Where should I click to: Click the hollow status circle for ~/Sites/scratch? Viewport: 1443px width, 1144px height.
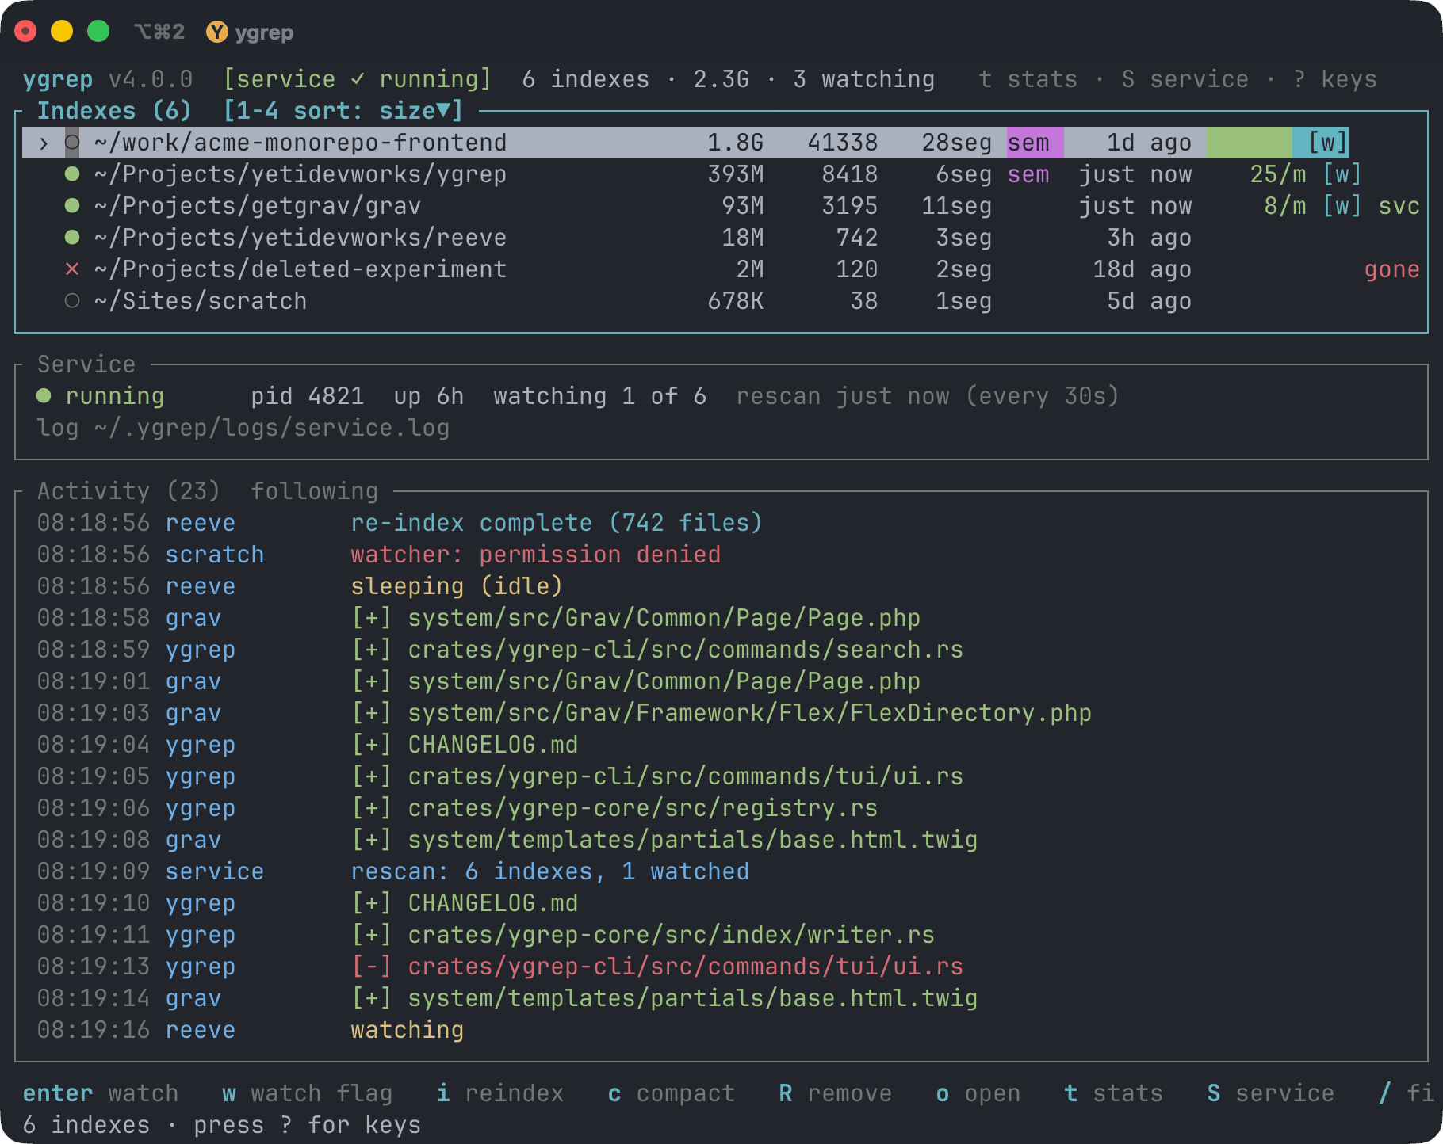pos(72,301)
